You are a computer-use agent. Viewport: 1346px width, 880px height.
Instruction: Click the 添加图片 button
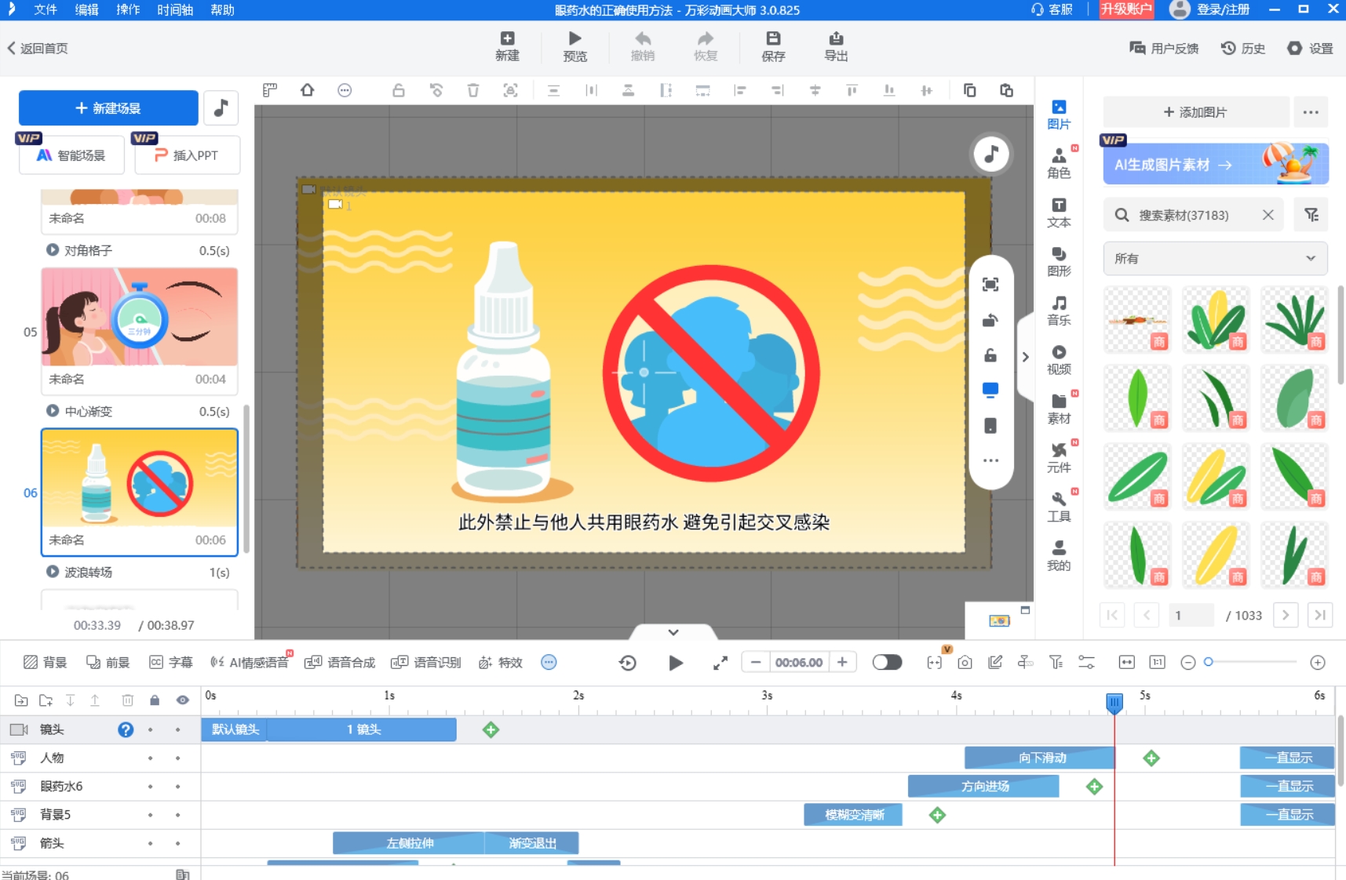[x=1194, y=111]
